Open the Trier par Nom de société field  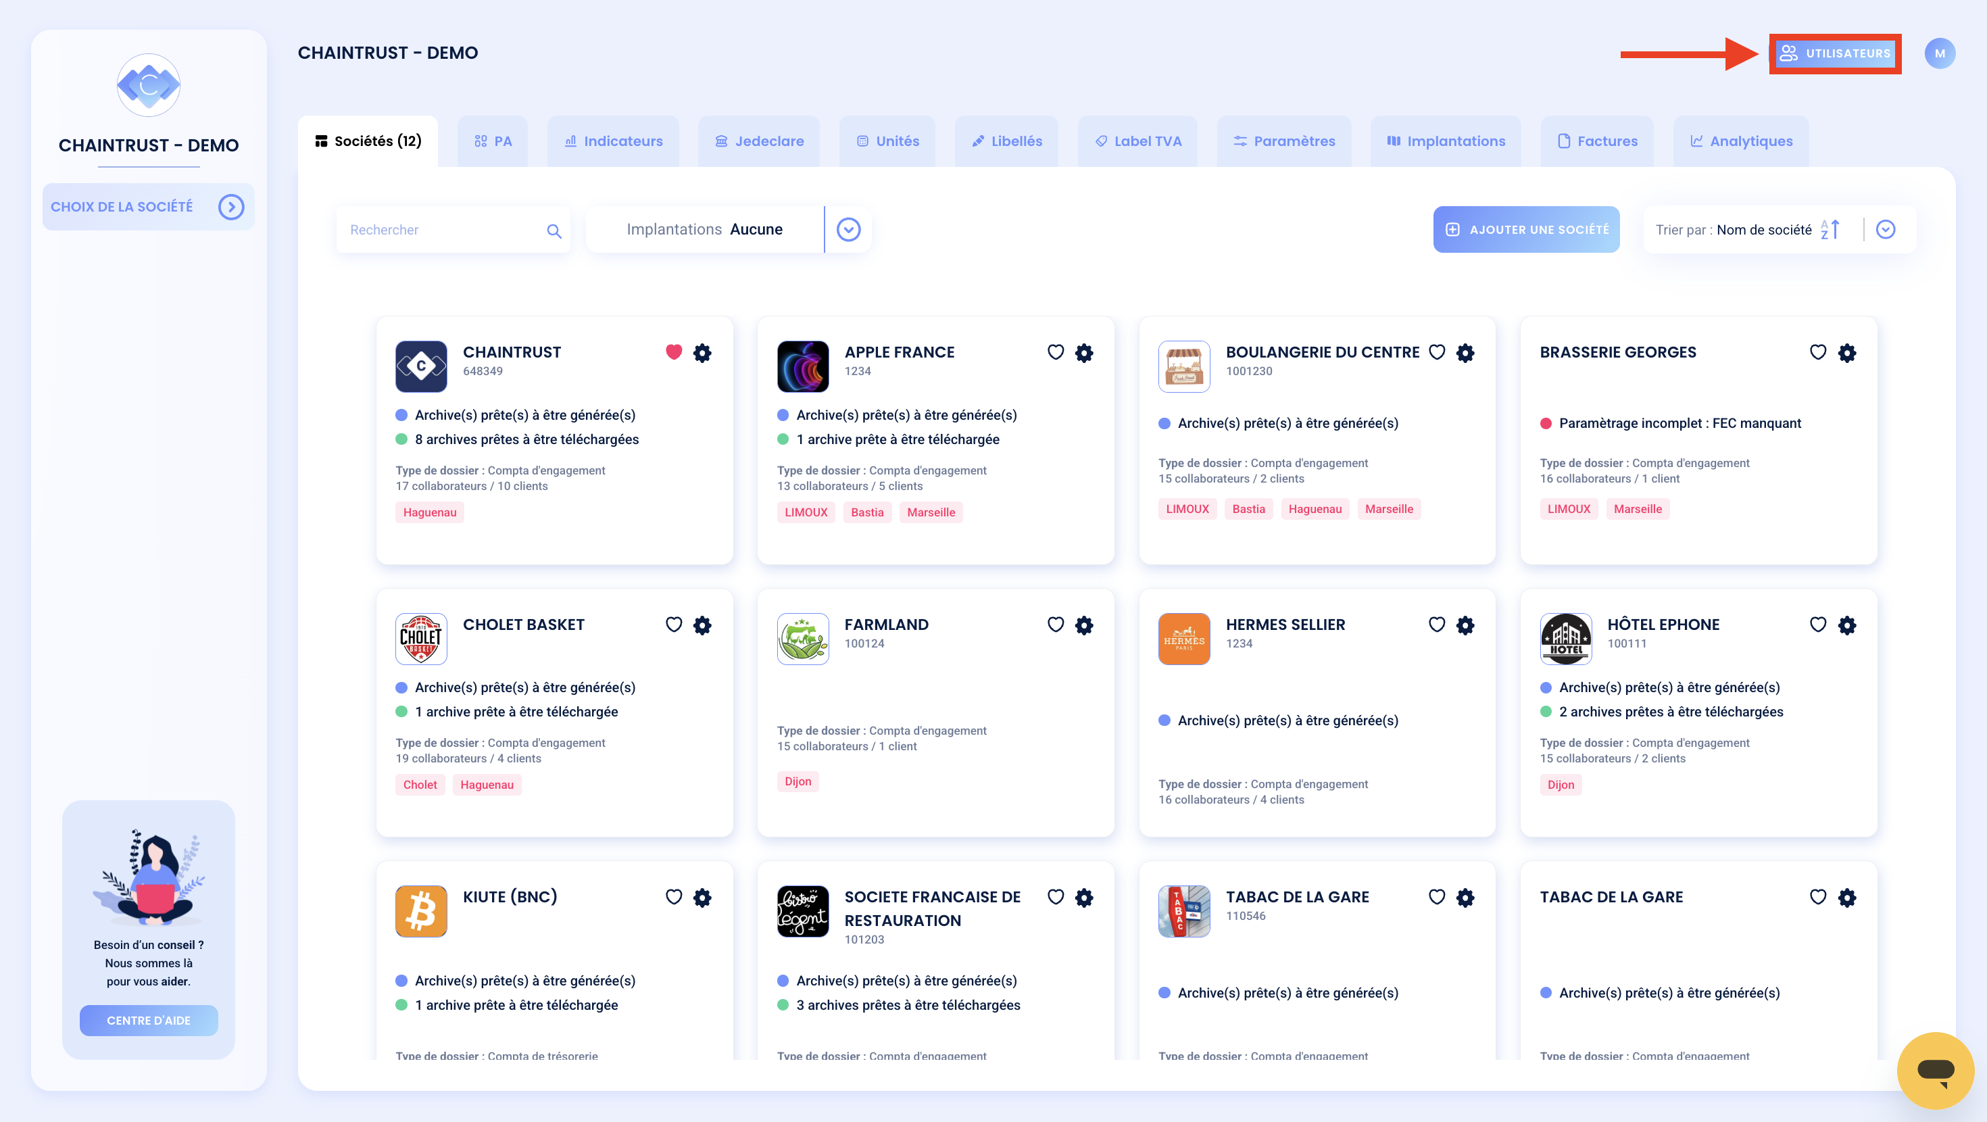point(1779,229)
